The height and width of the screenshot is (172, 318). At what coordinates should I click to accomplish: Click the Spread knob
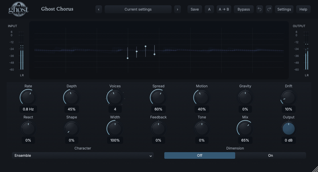(158, 98)
